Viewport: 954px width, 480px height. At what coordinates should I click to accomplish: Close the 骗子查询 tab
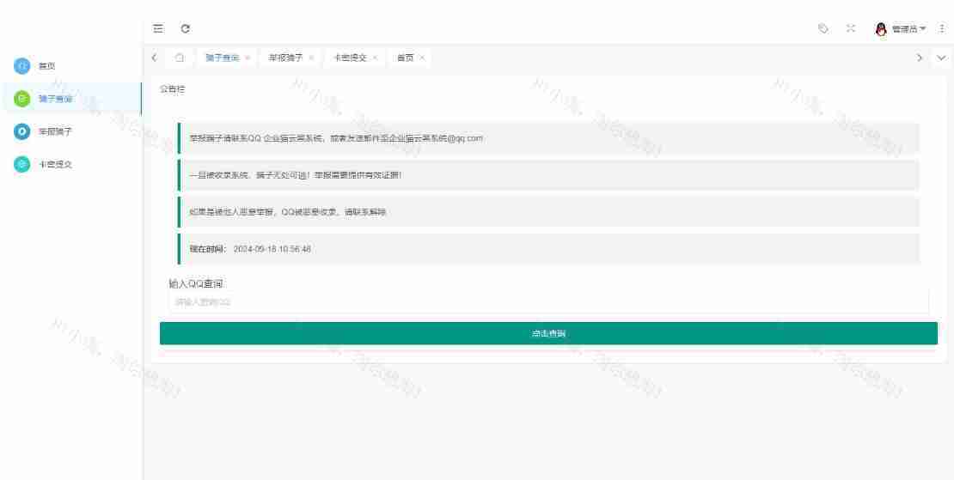click(x=248, y=58)
